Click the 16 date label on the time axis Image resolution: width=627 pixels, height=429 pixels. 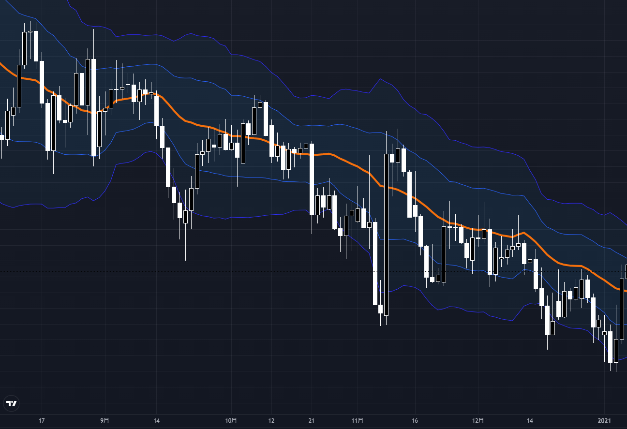pos(415,420)
